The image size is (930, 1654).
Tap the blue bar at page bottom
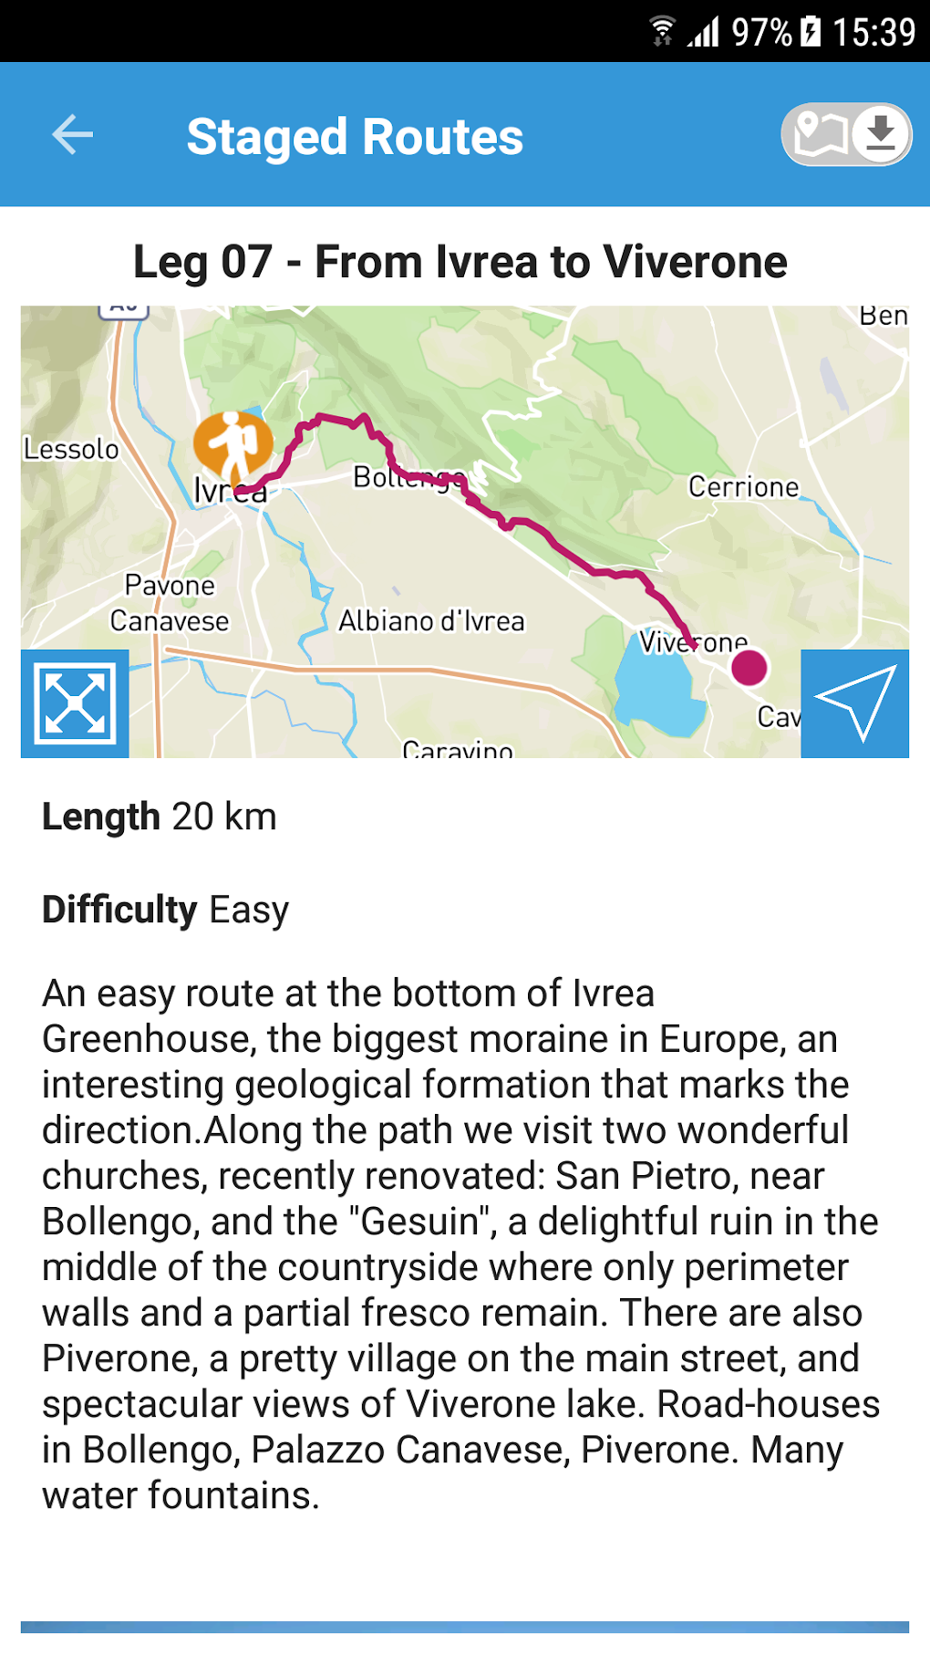pos(465,1627)
